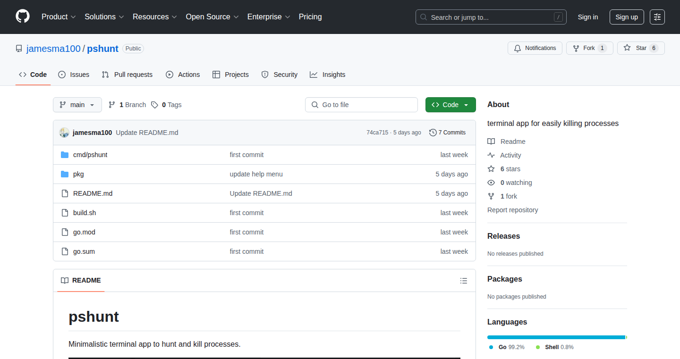Open the cmd/pshunt folder
The height and width of the screenshot is (359, 680).
tap(90, 155)
